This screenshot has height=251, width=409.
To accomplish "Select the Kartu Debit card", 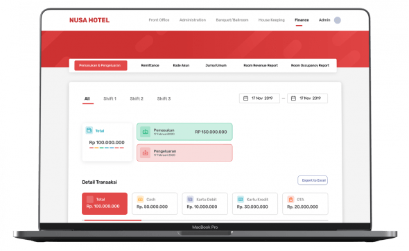I will tap(204, 204).
